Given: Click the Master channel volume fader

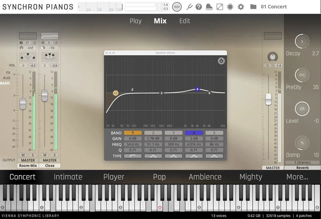Looking at the screenshot, I should (x=268, y=99).
